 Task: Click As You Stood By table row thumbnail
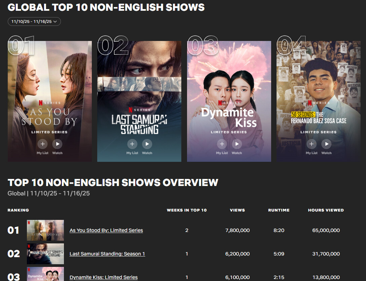coord(45,230)
